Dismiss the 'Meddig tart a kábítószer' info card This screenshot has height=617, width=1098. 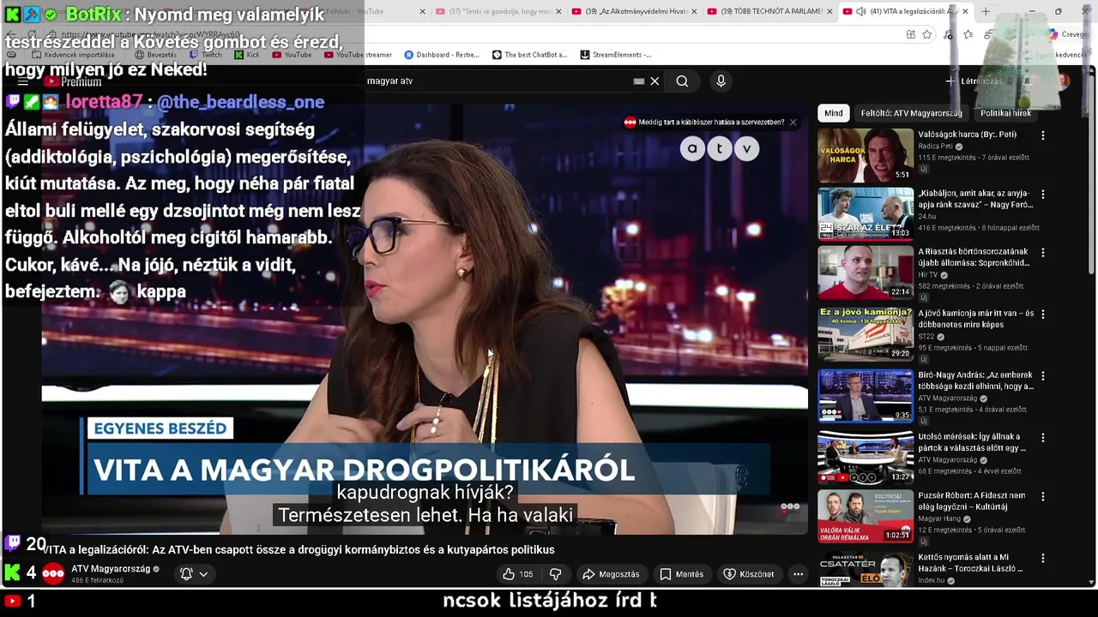point(793,122)
